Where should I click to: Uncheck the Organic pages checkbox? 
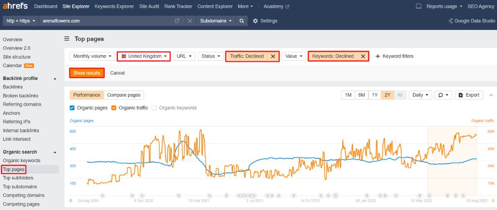pos(72,107)
